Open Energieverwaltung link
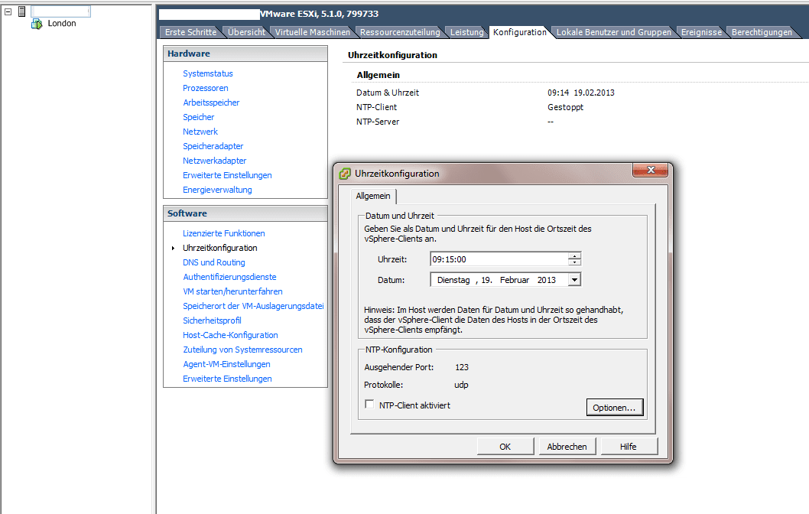 coord(217,190)
